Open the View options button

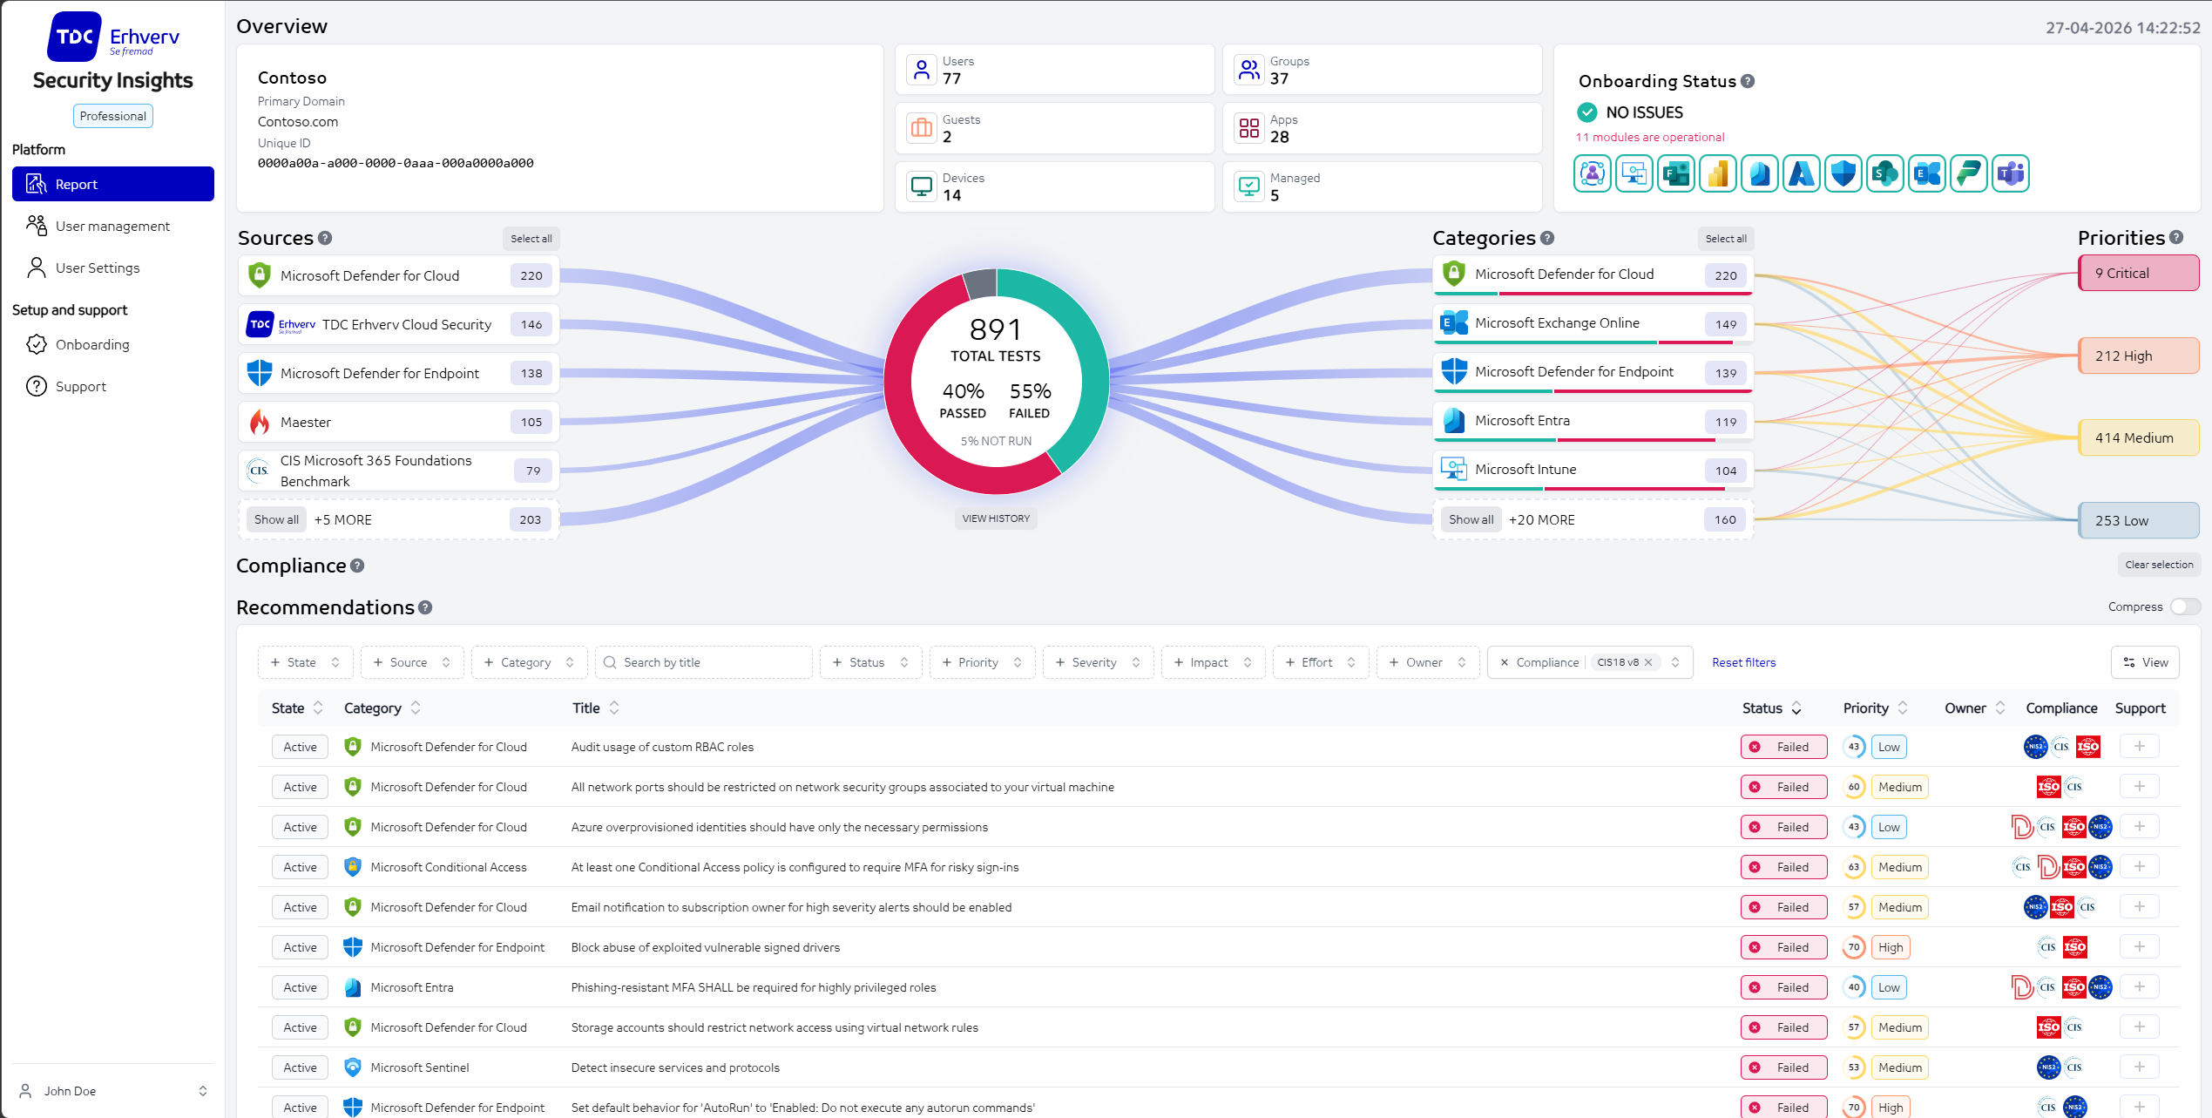tap(2145, 662)
